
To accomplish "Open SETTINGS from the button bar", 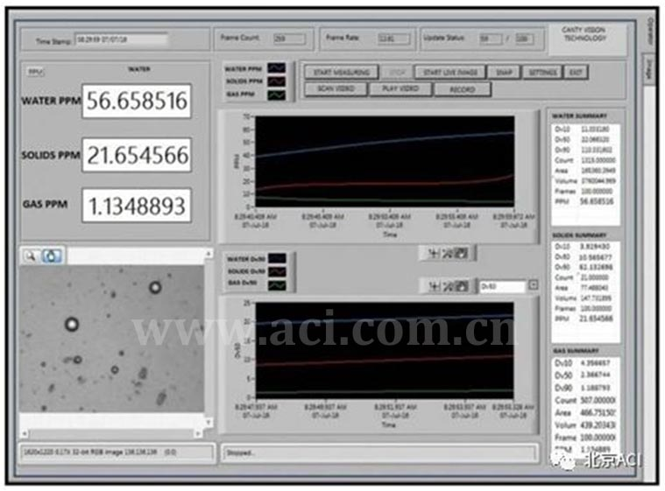I will point(542,73).
